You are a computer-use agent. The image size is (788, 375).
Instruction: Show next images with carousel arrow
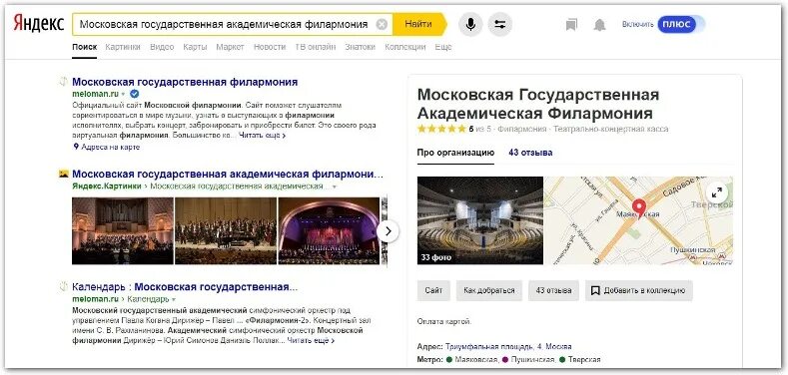click(388, 231)
